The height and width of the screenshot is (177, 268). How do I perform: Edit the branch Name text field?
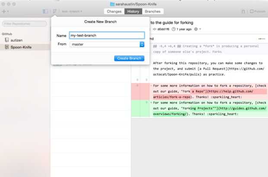[107, 35]
